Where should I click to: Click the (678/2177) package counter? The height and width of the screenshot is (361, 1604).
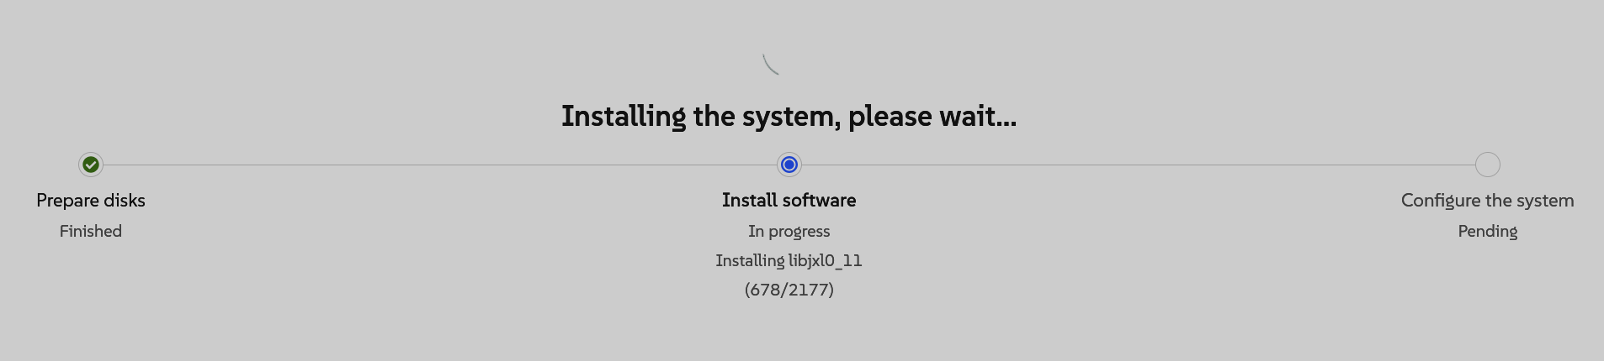(x=789, y=290)
